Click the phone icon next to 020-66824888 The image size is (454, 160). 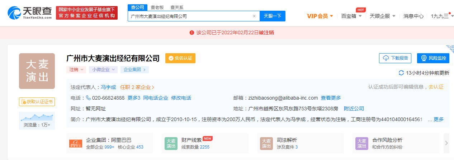click(x=88, y=98)
